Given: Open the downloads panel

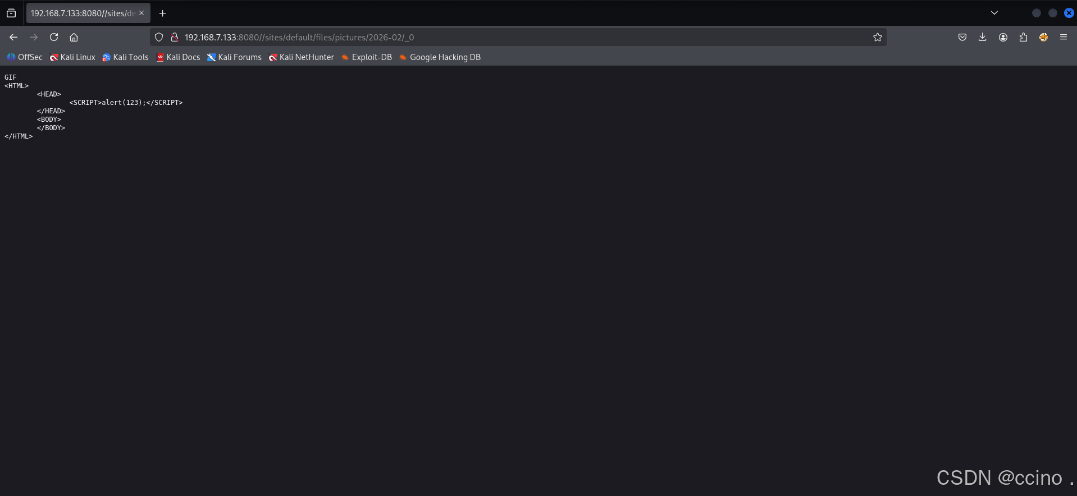Looking at the screenshot, I should (982, 37).
